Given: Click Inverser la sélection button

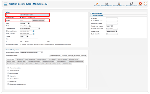Looking at the screenshot, I should pyautogui.click(x=80, y=56).
